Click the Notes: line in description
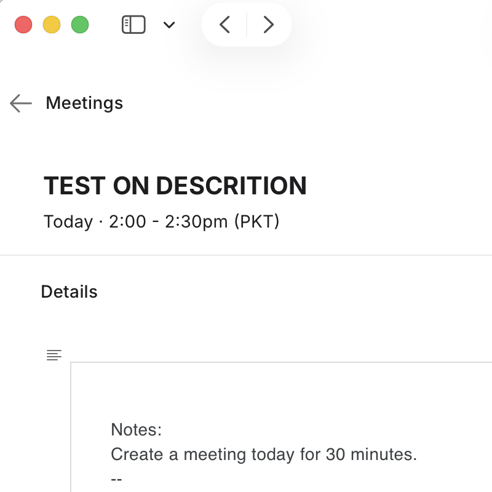This screenshot has height=492, width=492. 136,430
